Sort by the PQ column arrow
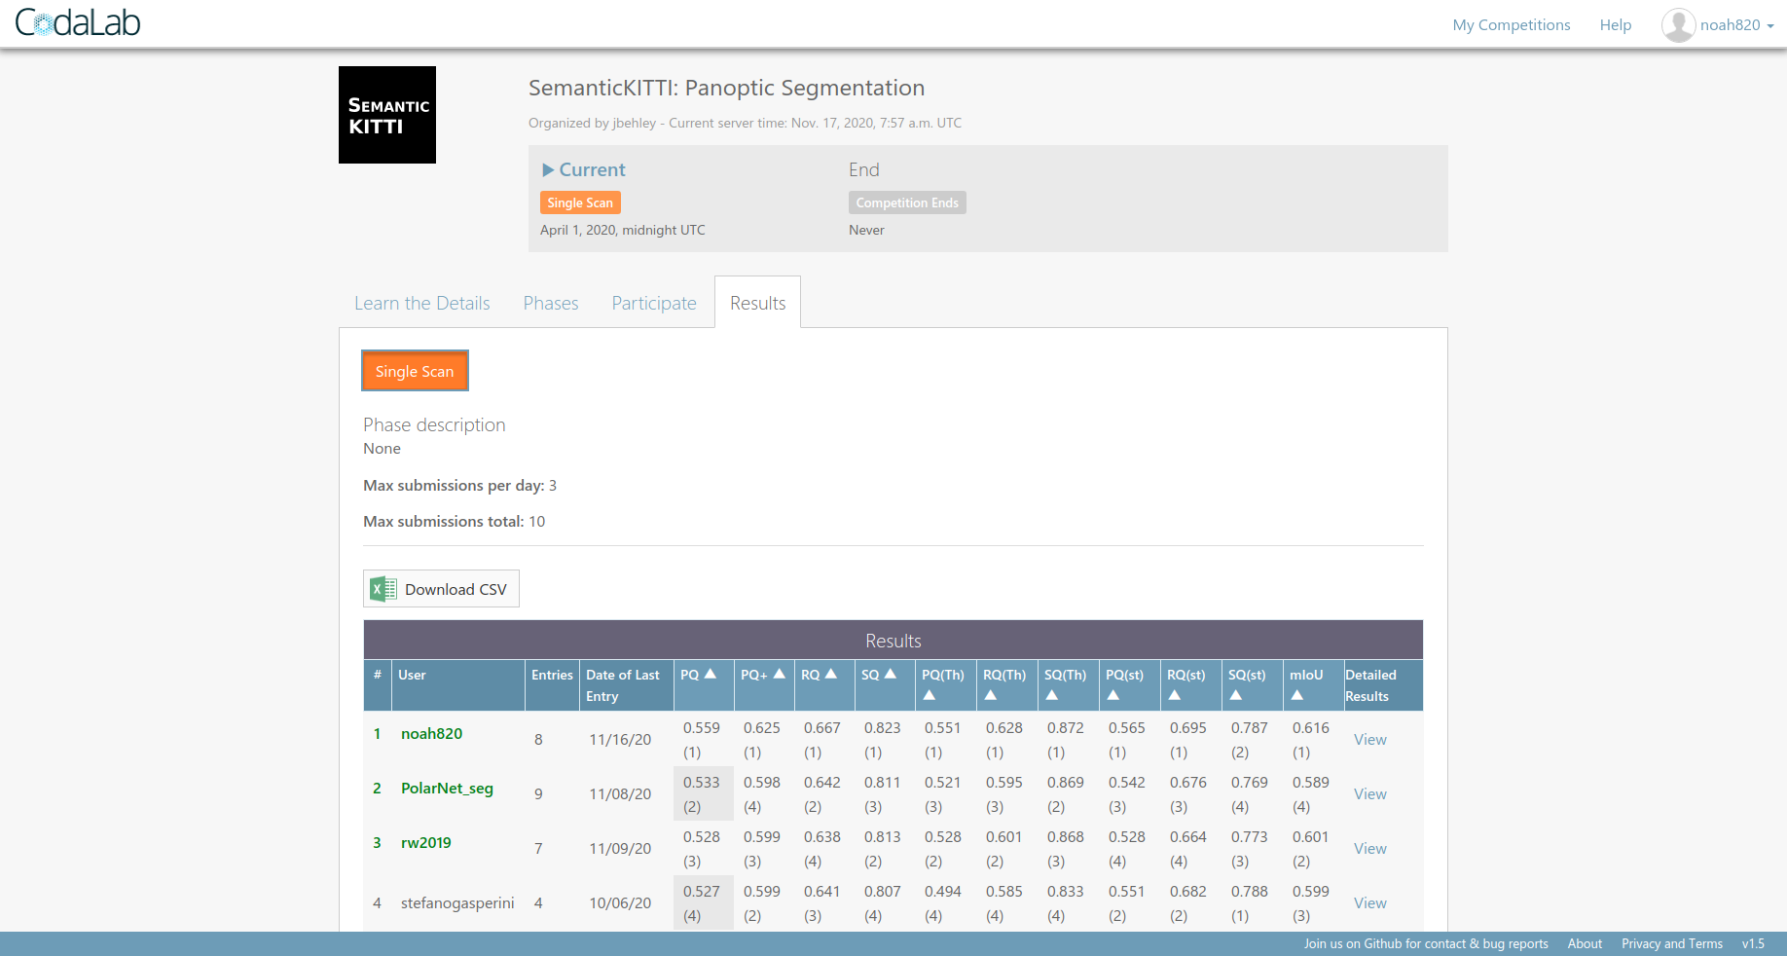Viewport: 1787px width, 956px height. pyautogui.click(x=711, y=674)
